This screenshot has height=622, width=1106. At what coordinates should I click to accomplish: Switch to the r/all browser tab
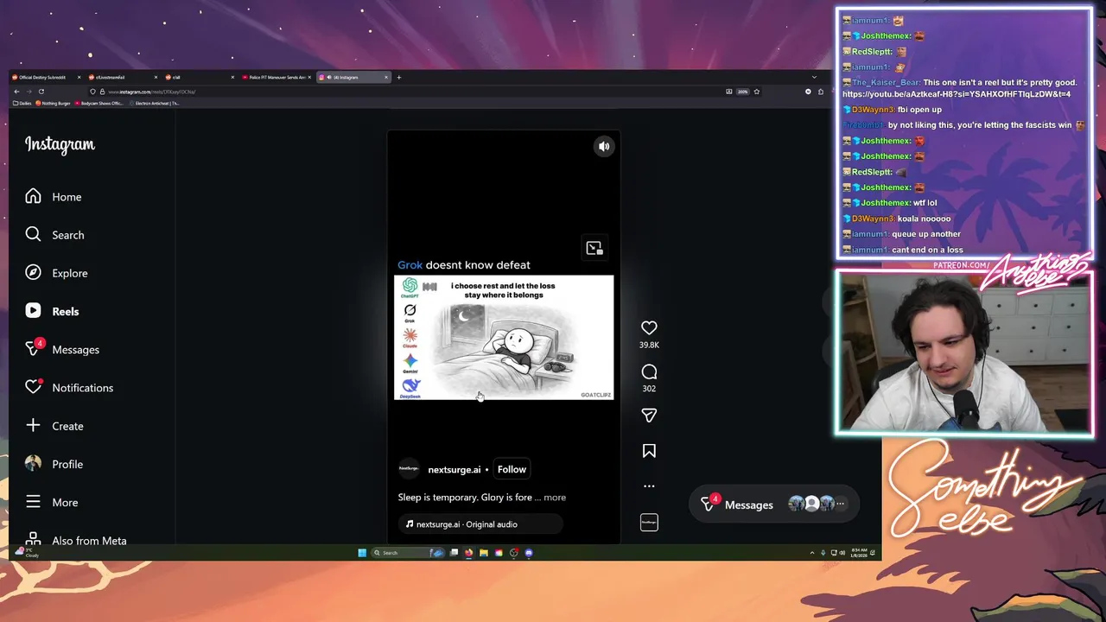click(200, 78)
